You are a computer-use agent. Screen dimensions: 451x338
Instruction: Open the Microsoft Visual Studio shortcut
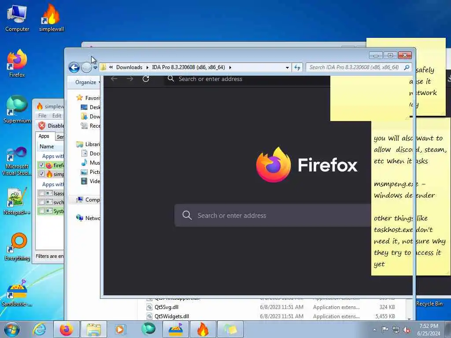[x=17, y=161]
